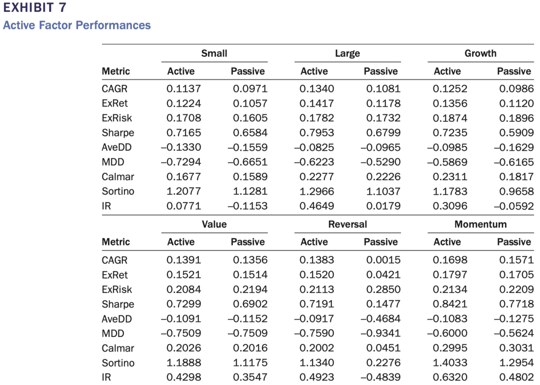Select the Momentum Active Sharpe value 0.8421
This screenshot has height=385, width=540.
tap(450, 304)
